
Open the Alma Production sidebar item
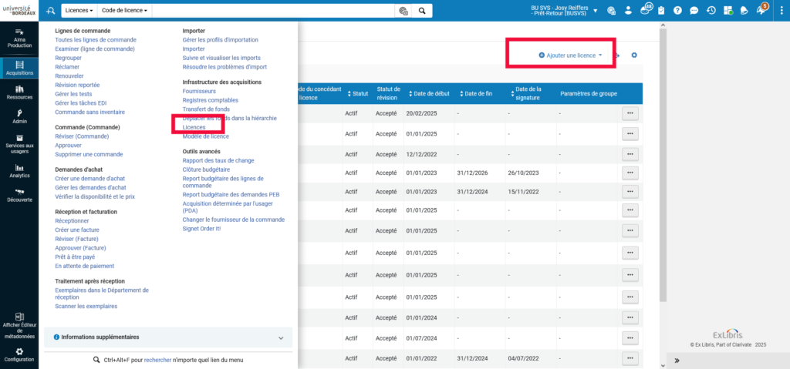[19, 39]
